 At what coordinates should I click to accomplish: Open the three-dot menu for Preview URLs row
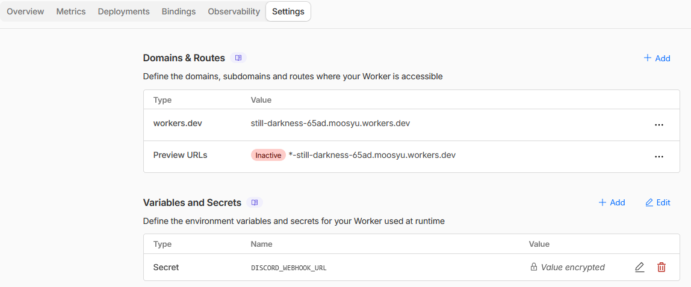tap(658, 156)
